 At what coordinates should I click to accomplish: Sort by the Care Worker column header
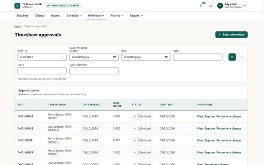click(57, 105)
